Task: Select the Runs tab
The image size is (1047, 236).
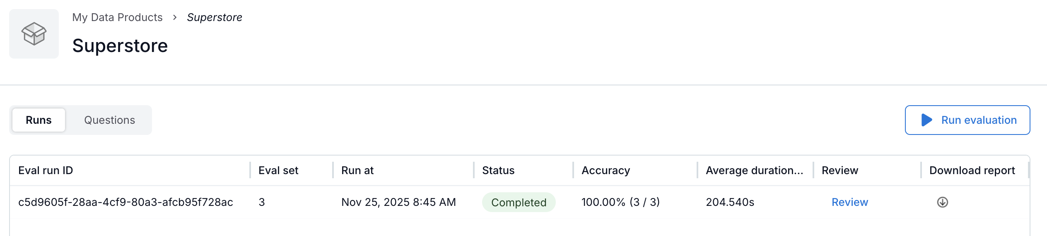Action: [x=39, y=120]
